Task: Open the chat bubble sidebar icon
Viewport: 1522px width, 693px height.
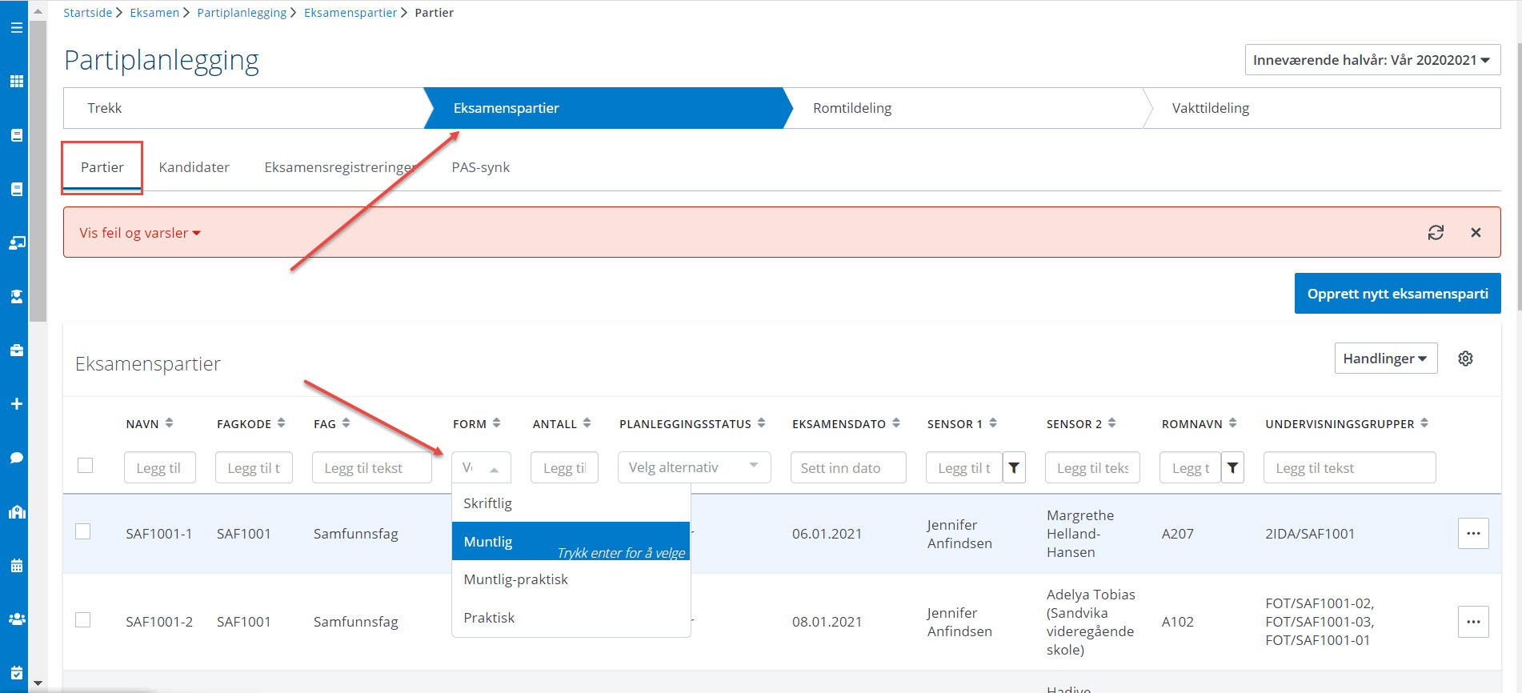Action: (x=16, y=458)
